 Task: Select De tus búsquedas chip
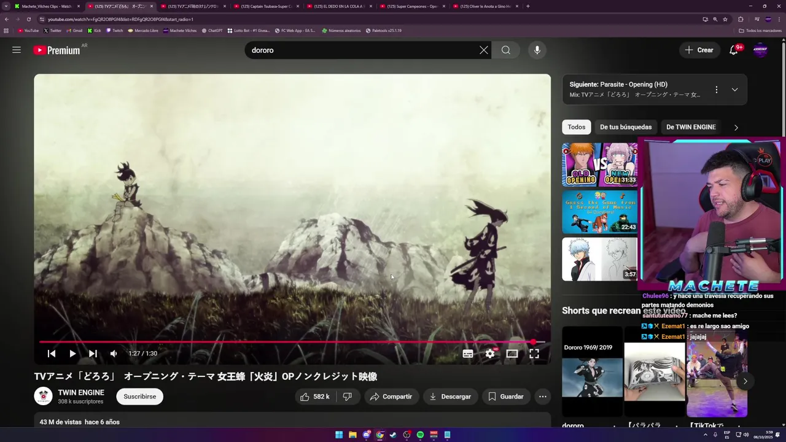pyautogui.click(x=626, y=127)
